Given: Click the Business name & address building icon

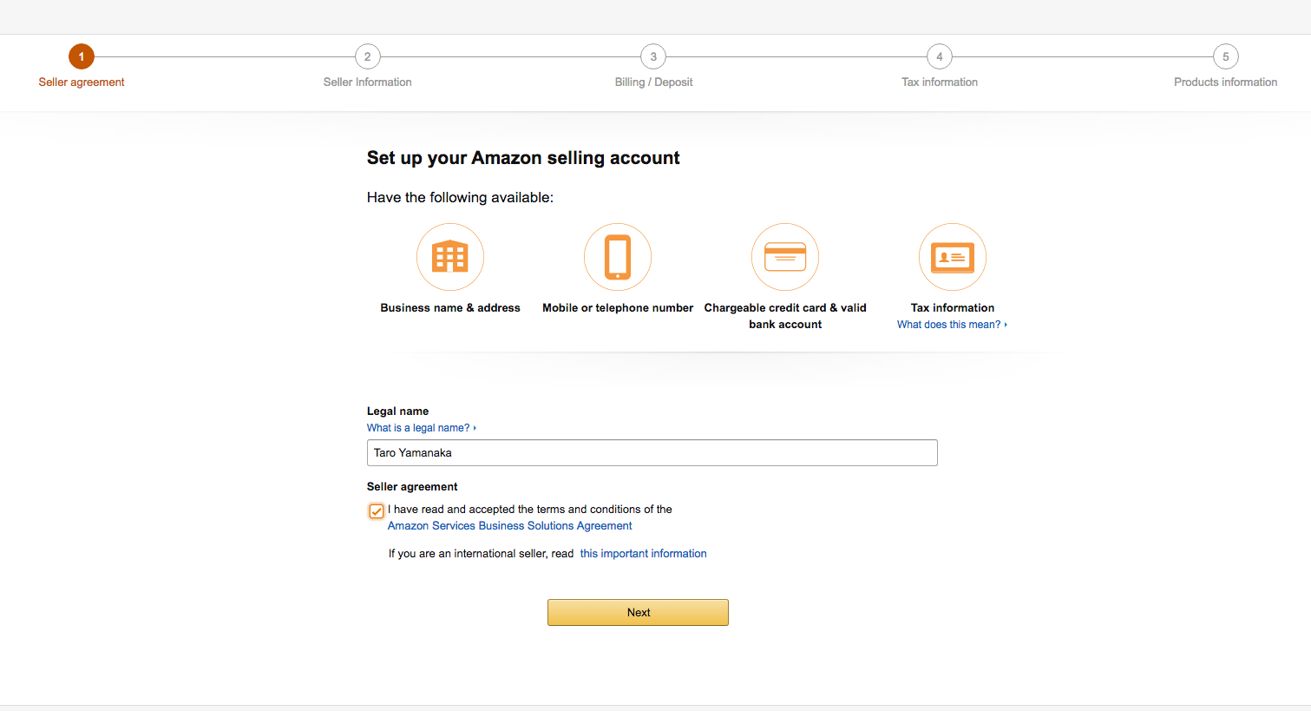Looking at the screenshot, I should coord(450,257).
